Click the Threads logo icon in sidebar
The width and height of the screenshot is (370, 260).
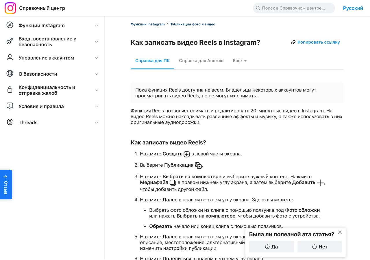tap(10, 122)
